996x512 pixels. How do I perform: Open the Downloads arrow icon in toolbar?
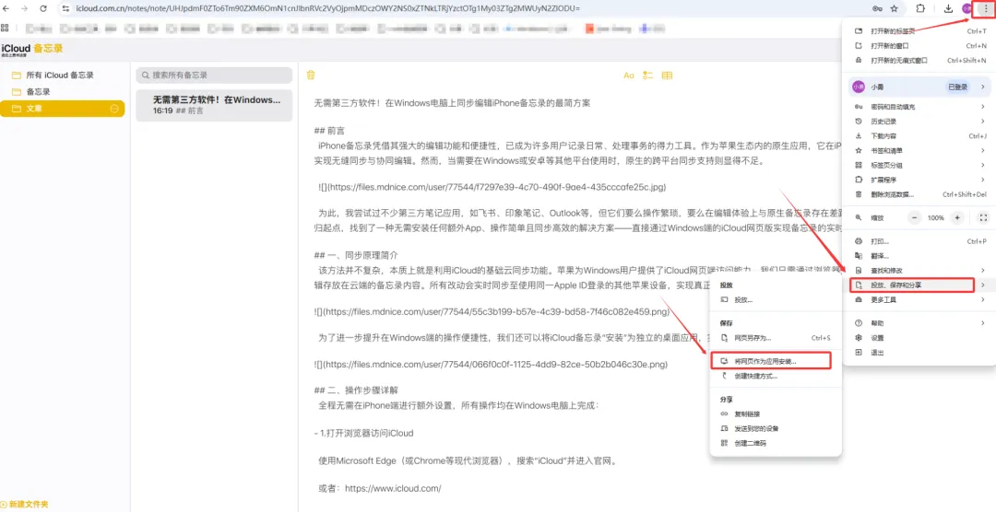(948, 8)
